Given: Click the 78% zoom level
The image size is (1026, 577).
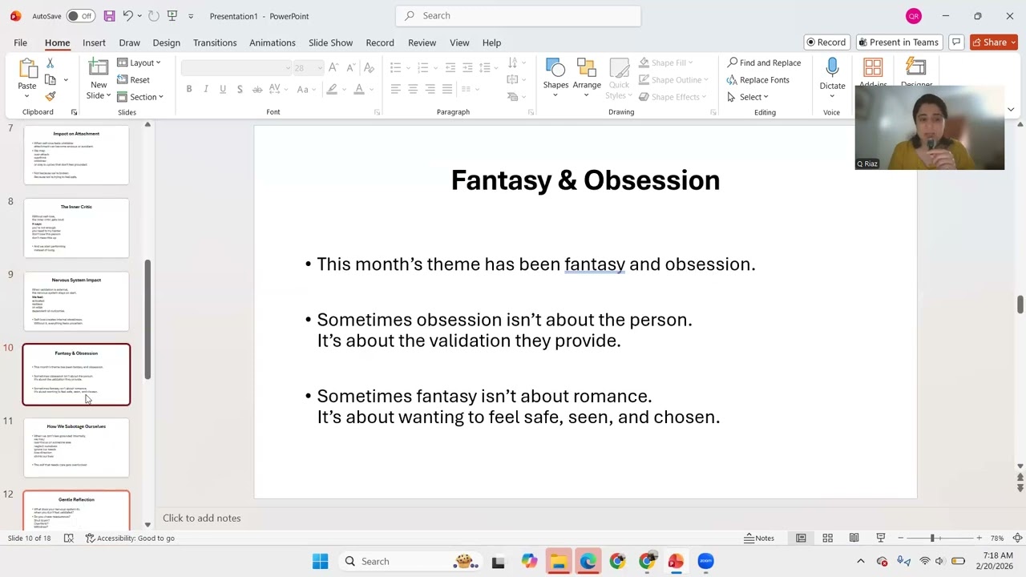Looking at the screenshot, I should (997, 538).
